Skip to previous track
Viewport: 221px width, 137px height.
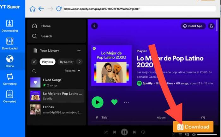point(114,132)
